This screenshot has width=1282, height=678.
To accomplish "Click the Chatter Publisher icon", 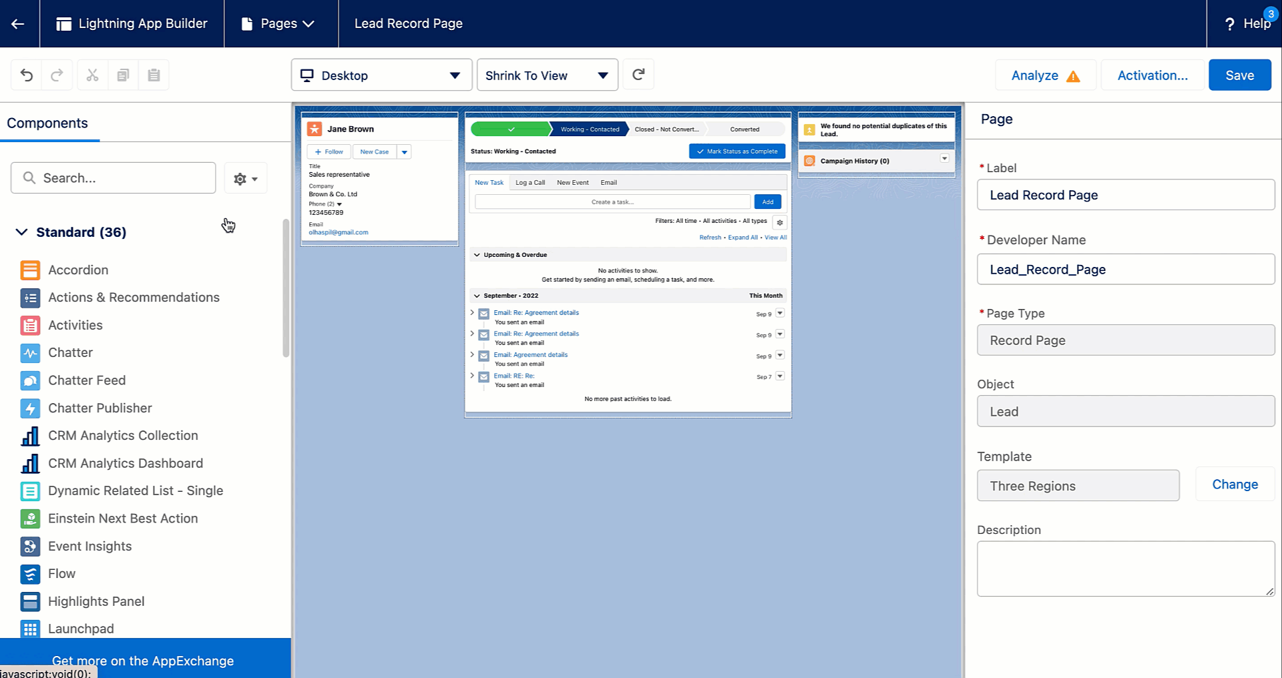I will click(x=30, y=408).
